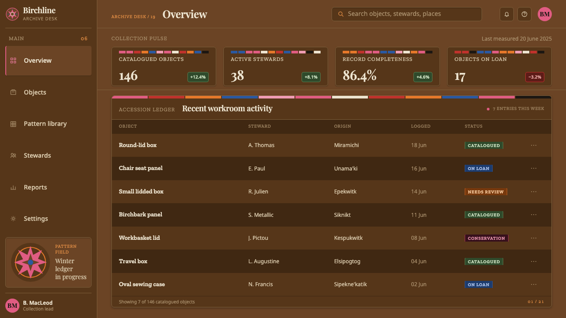Sort by the Origin column header
Screen dimensions: 566x318
coord(343,126)
